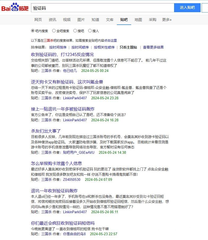Open author profile 贴吧用户_G5EeAVU
The height and width of the screenshot is (240, 208).
[79, 153]
